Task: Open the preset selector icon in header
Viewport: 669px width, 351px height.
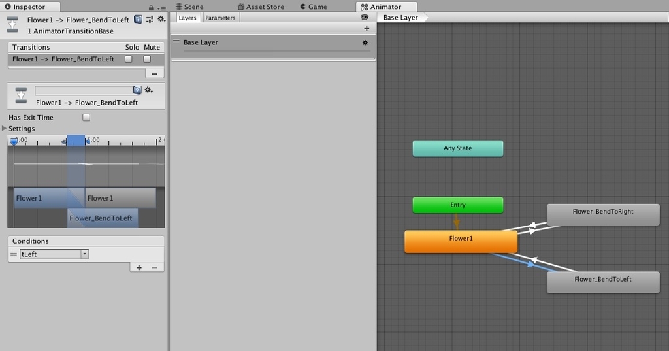Action: (150, 19)
